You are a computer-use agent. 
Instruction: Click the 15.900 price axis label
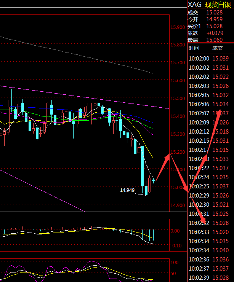point(178,27)
